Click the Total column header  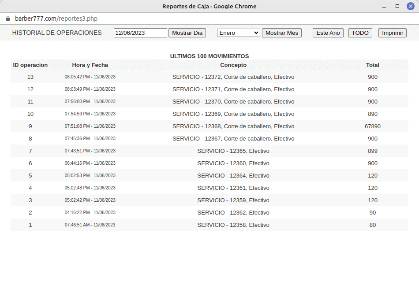[x=372, y=65]
